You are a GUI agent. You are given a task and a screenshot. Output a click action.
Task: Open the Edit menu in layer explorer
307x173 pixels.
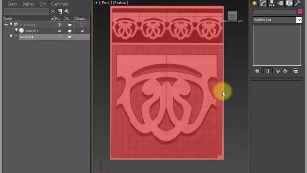[42, 4]
